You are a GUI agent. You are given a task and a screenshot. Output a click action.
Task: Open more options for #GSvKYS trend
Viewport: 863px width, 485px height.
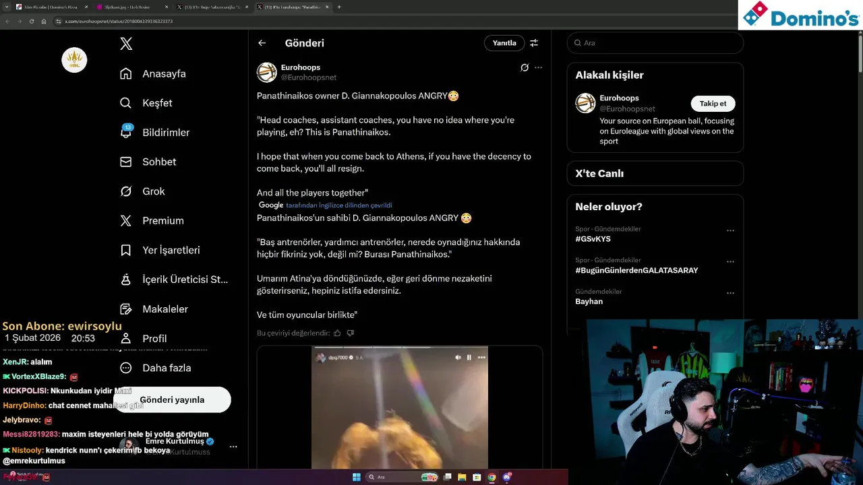(730, 230)
